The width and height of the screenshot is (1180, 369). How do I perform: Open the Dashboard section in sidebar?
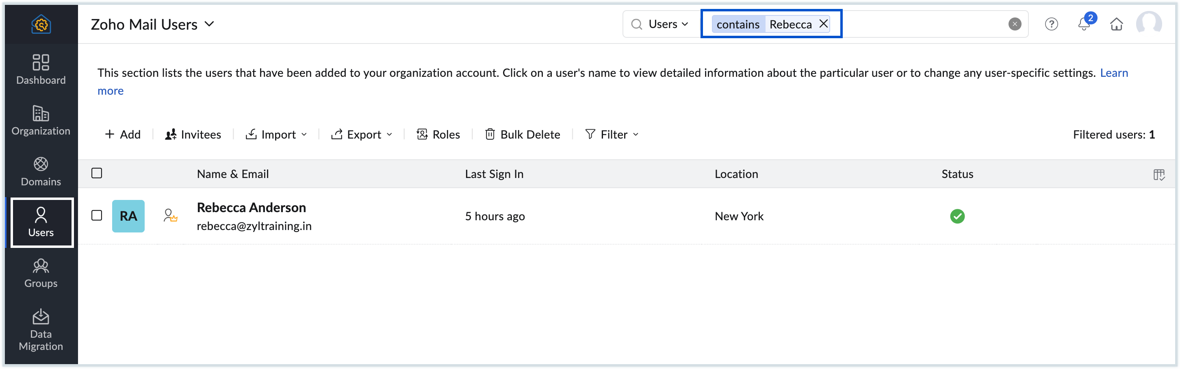[40, 69]
